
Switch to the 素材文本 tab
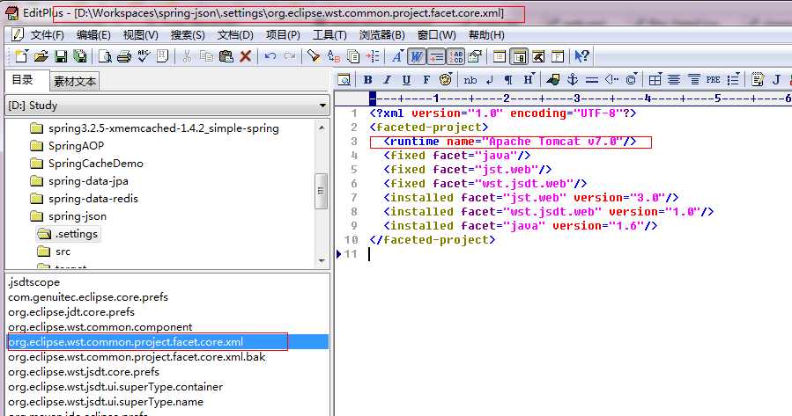[x=74, y=81]
